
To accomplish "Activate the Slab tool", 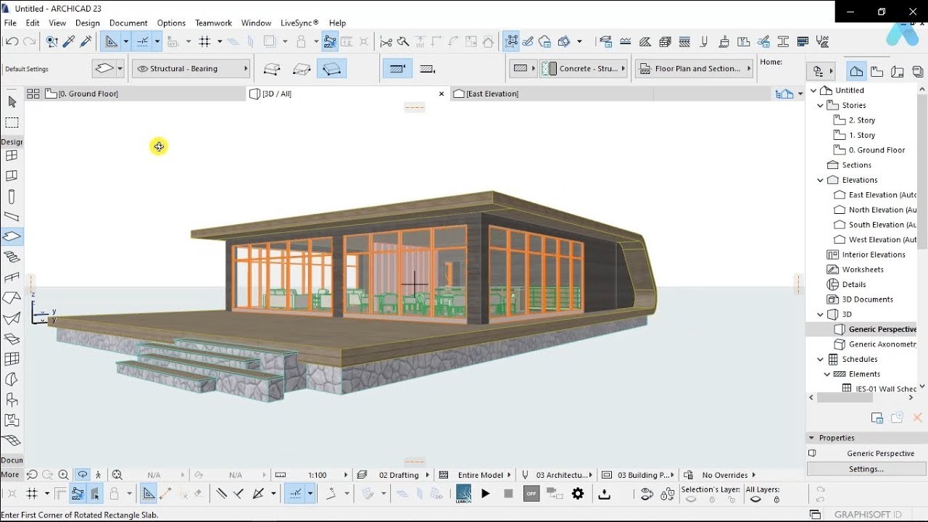I will (x=12, y=236).
